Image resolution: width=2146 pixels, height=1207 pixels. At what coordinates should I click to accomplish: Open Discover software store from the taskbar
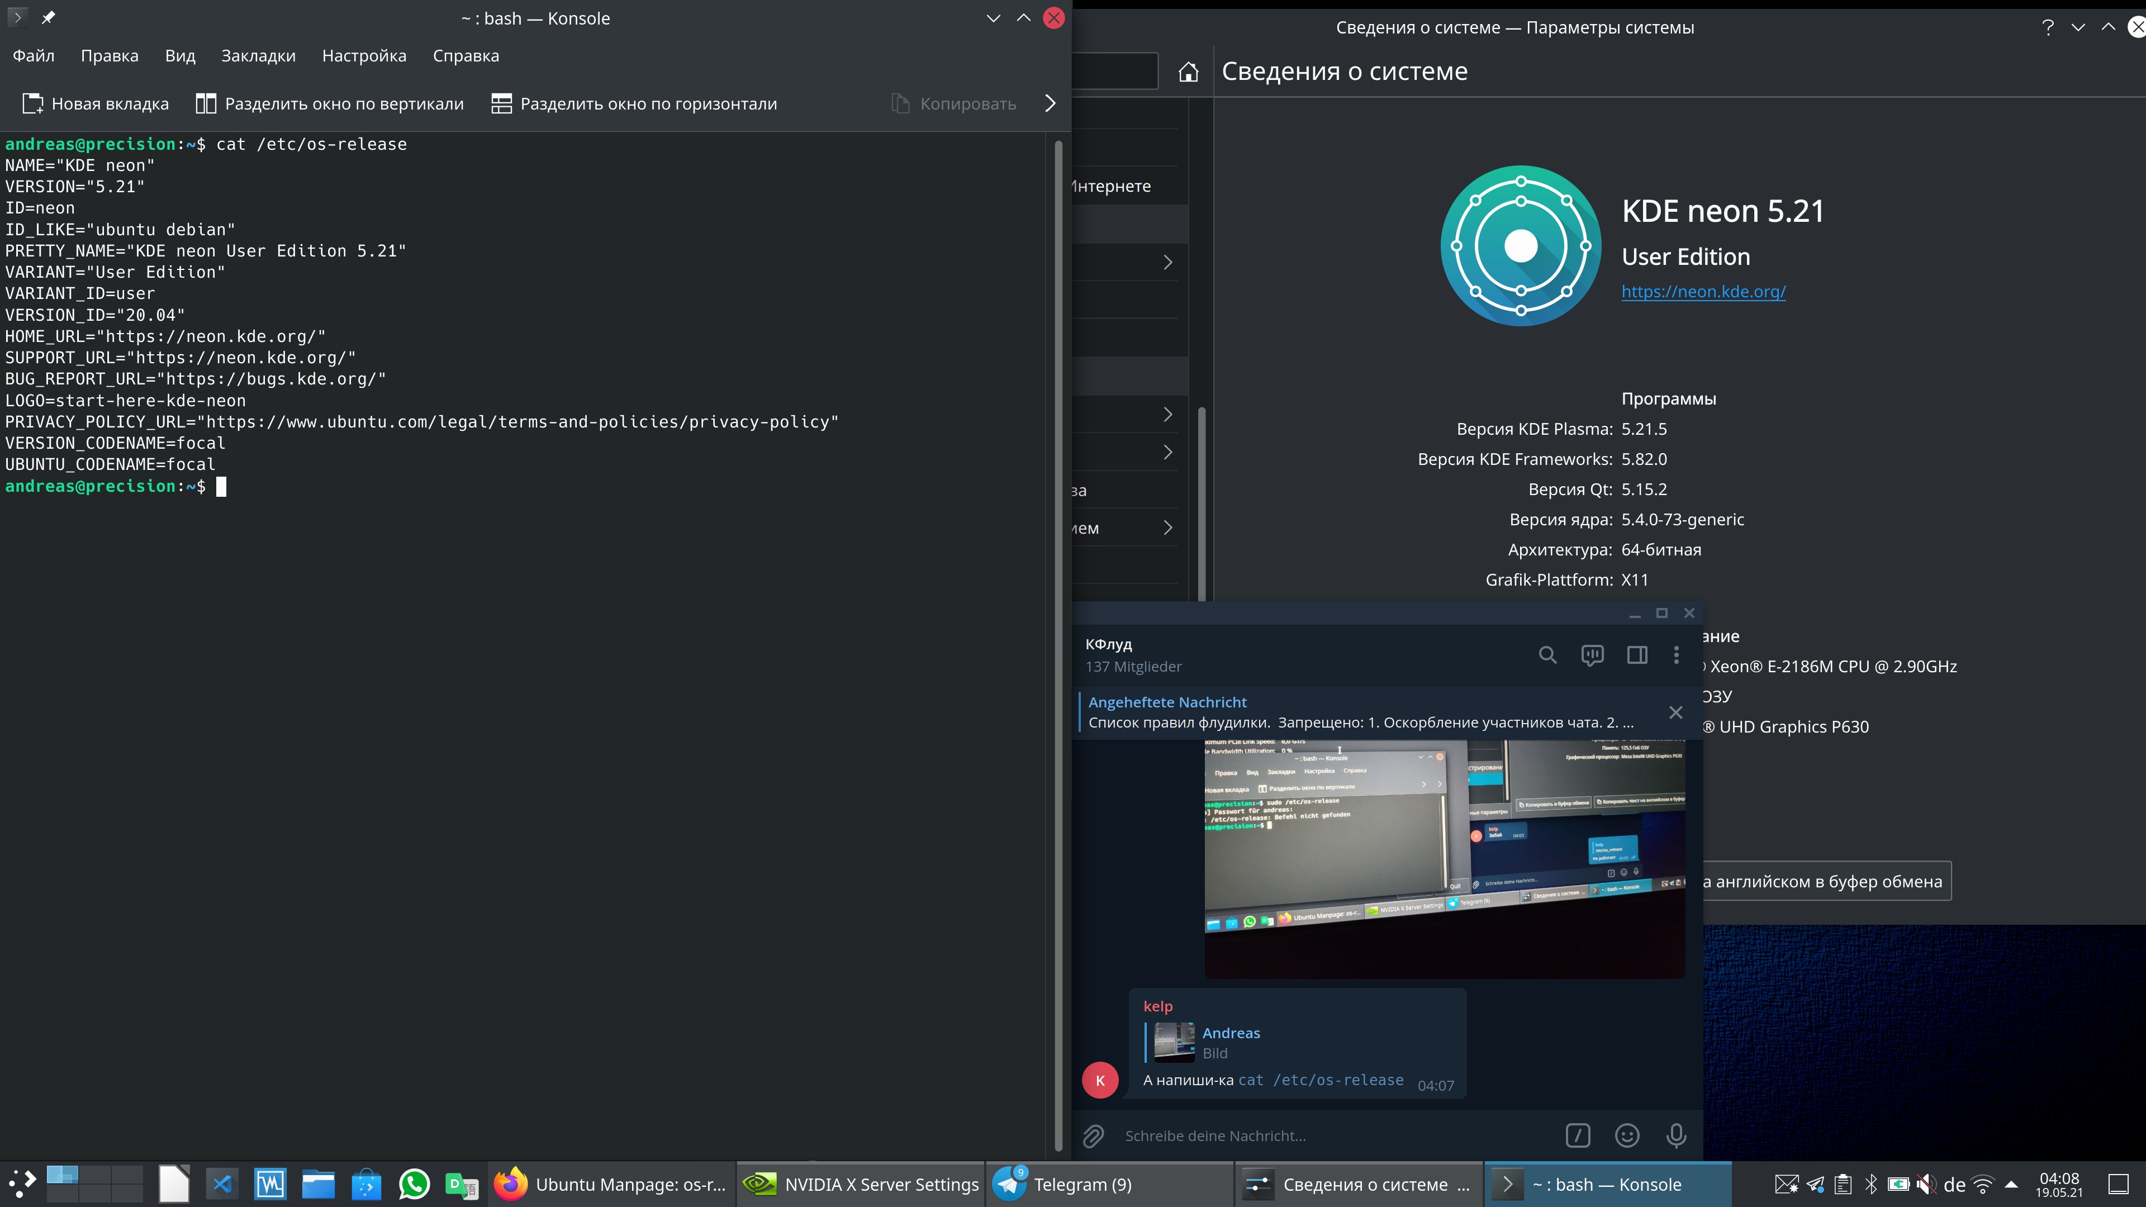pos(365,1184)
